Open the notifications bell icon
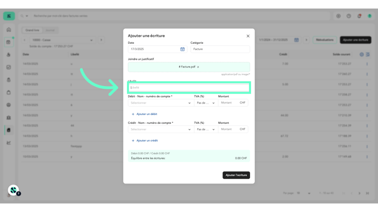The height and width of the screenshot is (212, 378). pyautogui.click(x=359, y=16)
